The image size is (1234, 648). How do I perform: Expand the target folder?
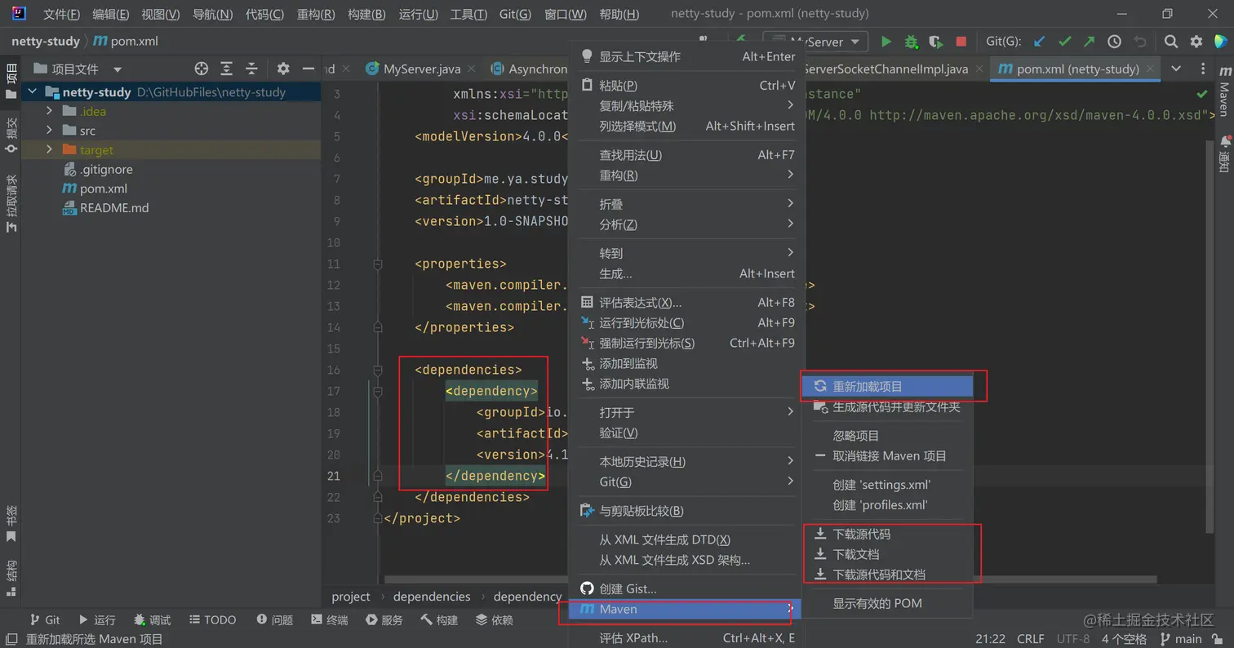tap(49, 149)
